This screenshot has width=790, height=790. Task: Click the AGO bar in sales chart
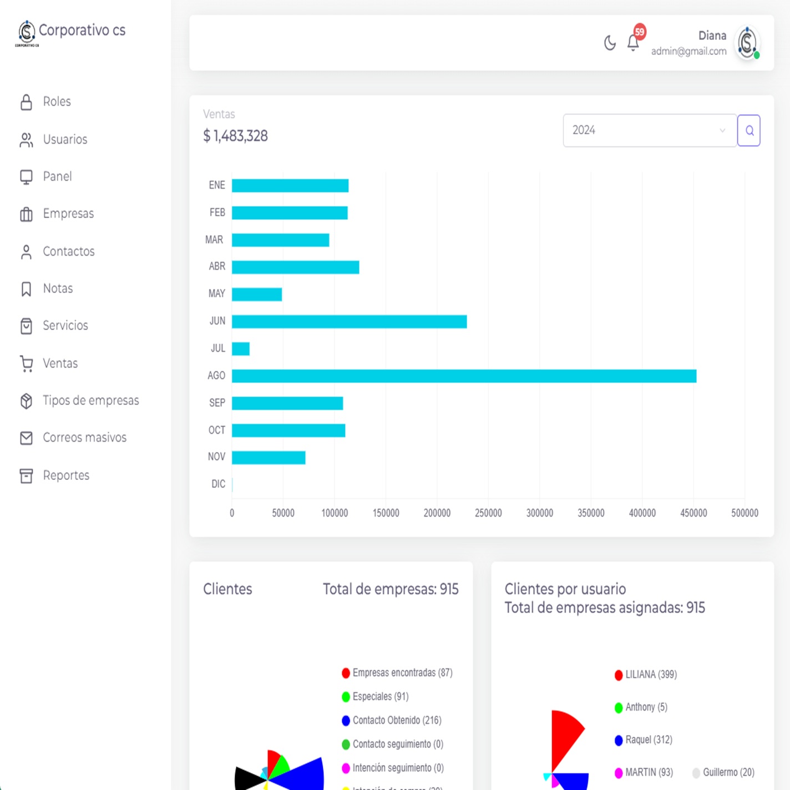pyautogui.click(x=464, y=376)
